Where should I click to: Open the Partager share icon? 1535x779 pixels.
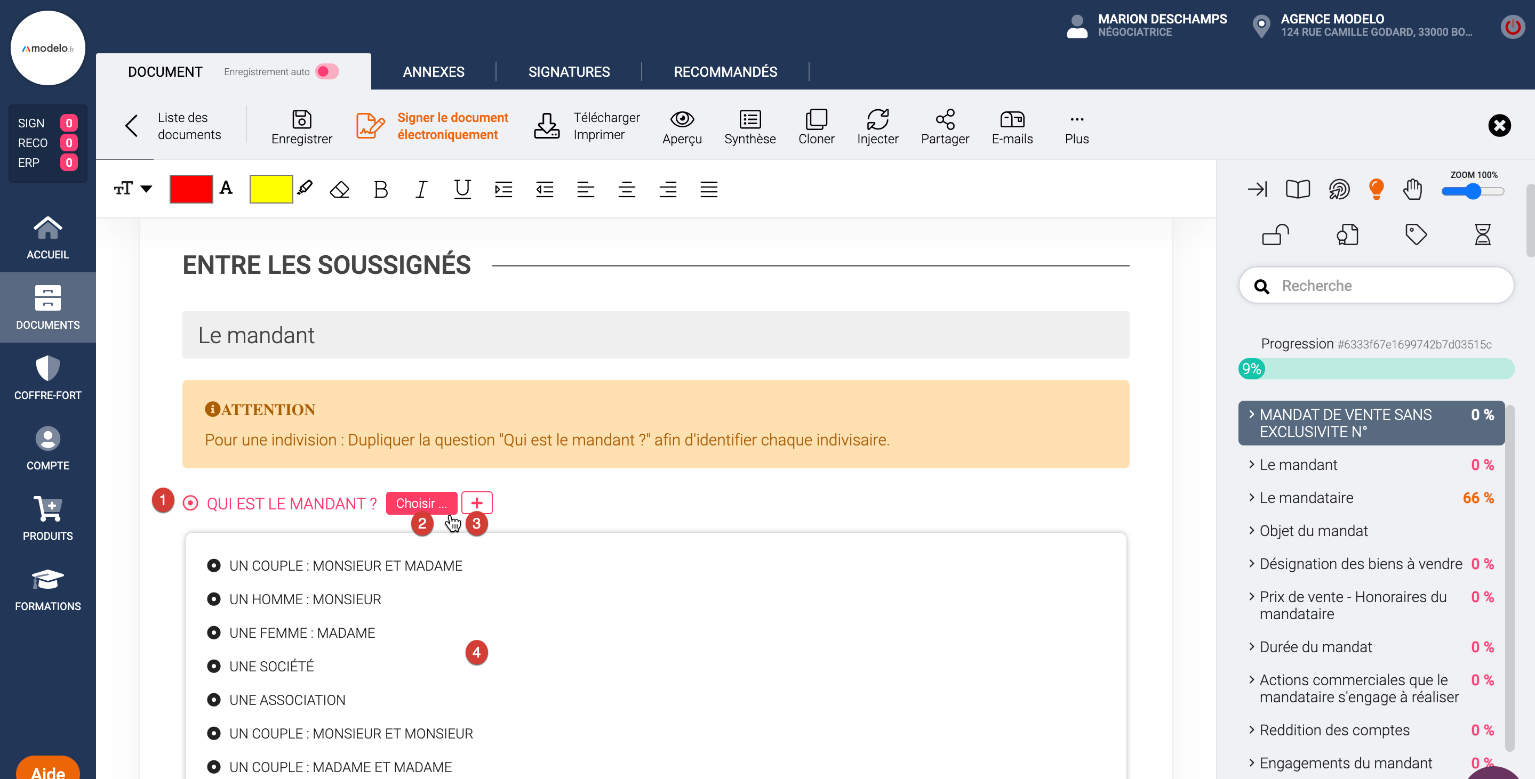point(945,119)
